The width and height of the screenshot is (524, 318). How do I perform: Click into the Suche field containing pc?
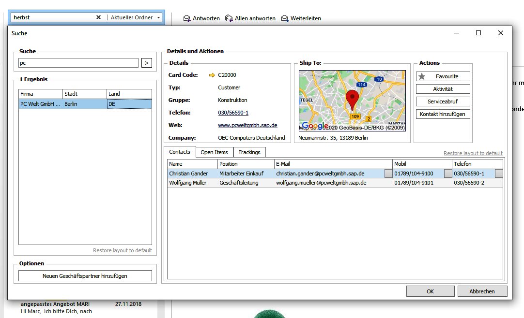(78, 63)
